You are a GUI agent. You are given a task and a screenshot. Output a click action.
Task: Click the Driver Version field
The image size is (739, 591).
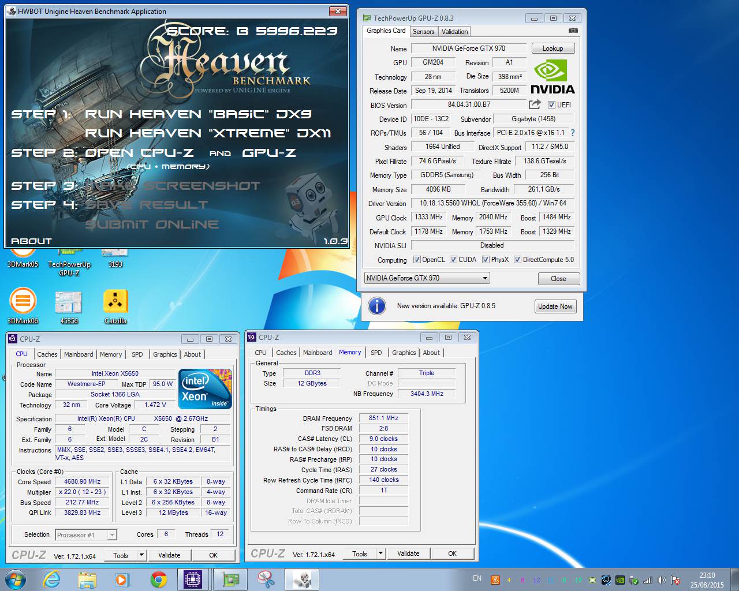pyautogui.click(x=492, y=203)
